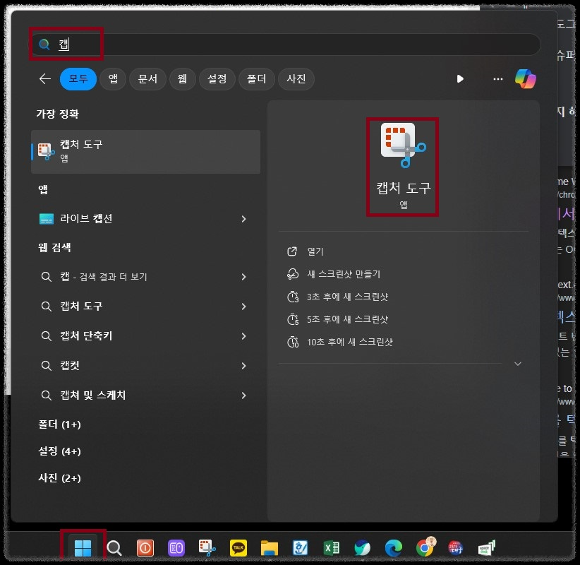Select the 모두 filter pill
Image resolution: width=580 pixels, height=565 pixels.
(x=78, y=79)
